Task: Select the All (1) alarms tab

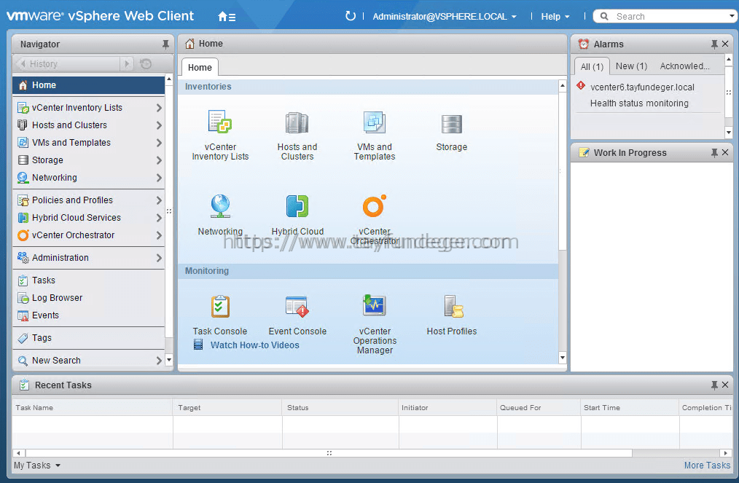Action: click(x=592, y=66)
